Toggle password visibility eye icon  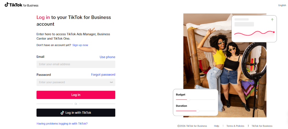click(111, 82)
